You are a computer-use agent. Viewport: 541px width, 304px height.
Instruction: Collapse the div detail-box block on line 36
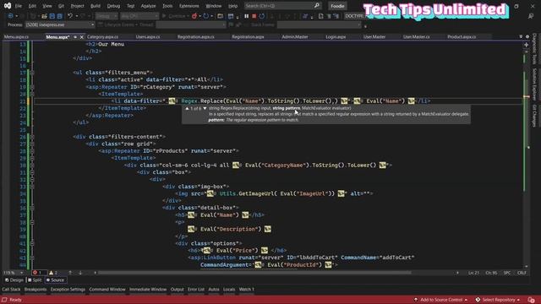(32, 208)
